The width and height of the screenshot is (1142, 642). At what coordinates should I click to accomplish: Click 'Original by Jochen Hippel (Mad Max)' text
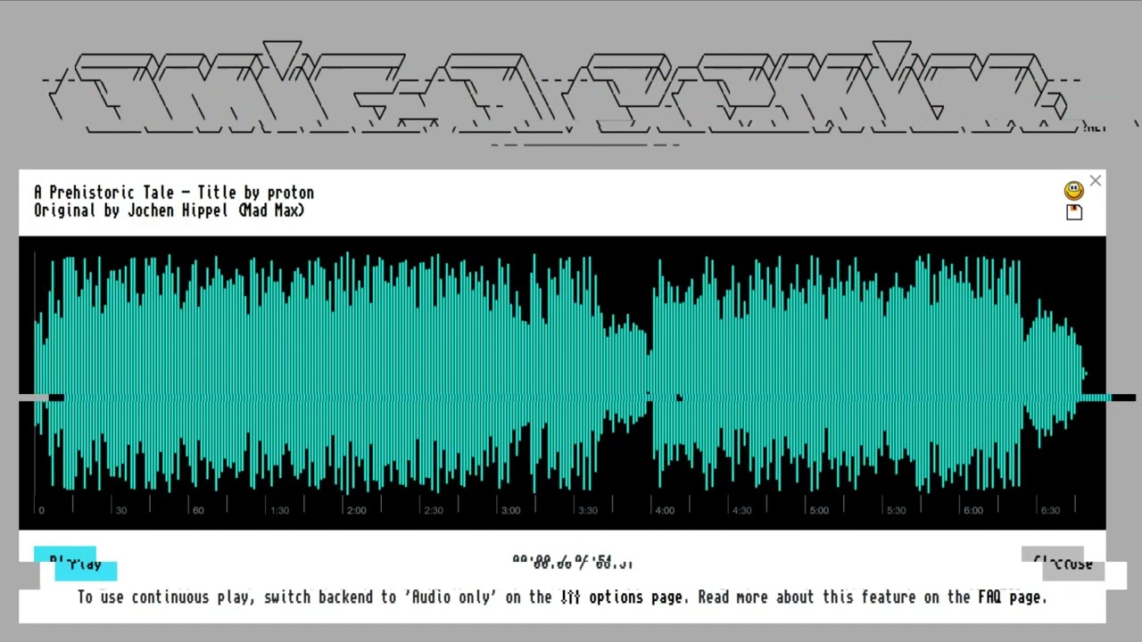pos(170,210)
